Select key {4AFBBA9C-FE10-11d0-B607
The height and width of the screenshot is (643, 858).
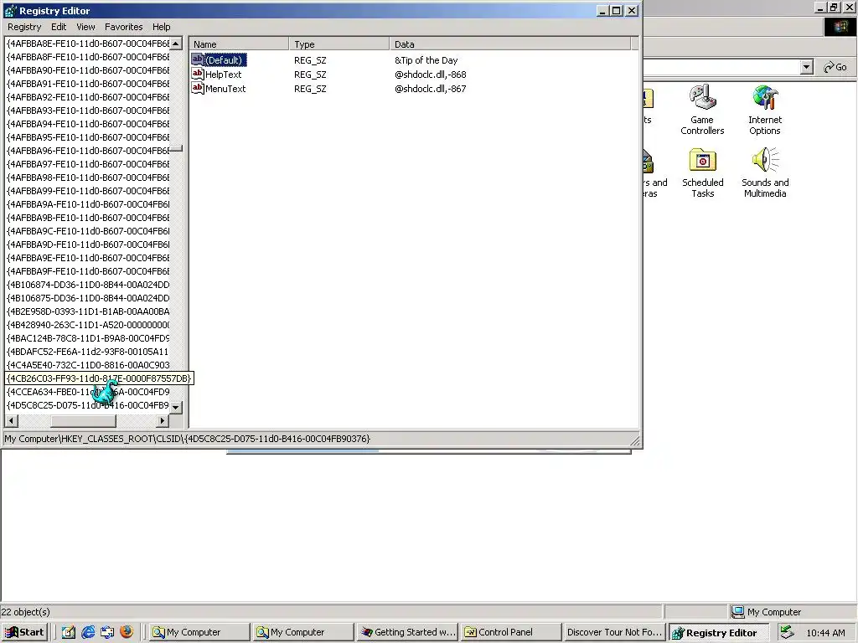pyautogui.click(x=87, y=231)
